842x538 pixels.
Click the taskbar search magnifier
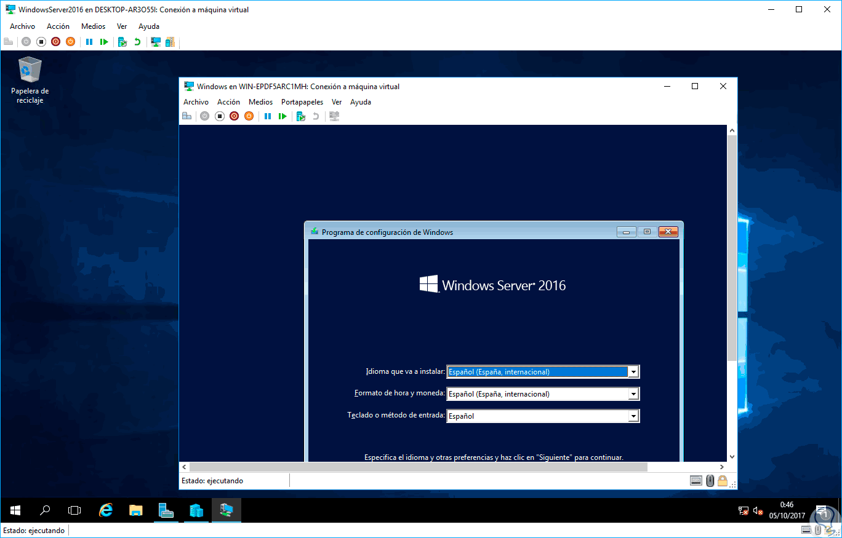tap(45, 510)
